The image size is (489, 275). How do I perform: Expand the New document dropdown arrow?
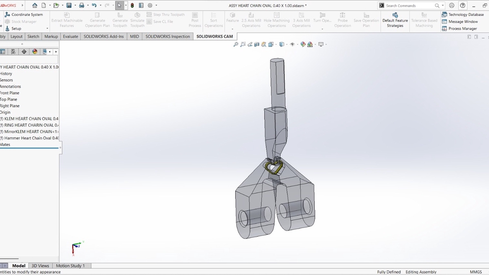49,5
